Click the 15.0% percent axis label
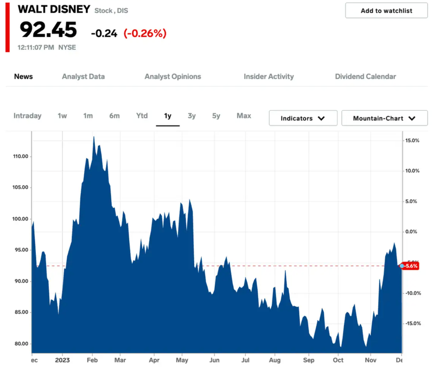Image resolution: width=434 pixels, height=367 pixels. [x=412, y=141]
